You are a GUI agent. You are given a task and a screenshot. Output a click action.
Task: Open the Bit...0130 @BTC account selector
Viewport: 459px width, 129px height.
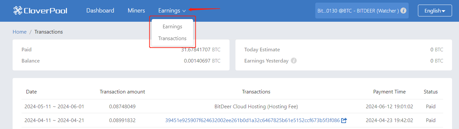click(x=362, y=11)
